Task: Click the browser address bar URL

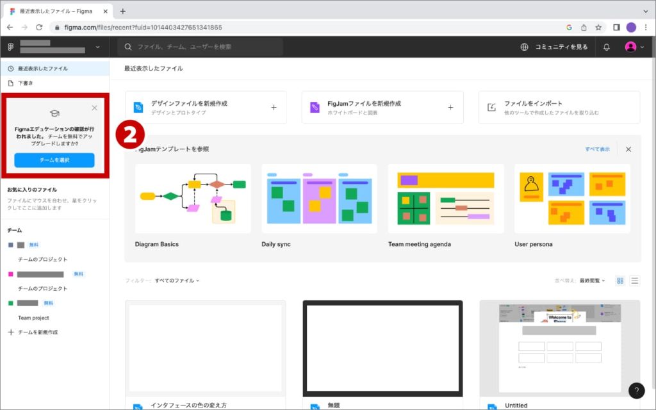Action: [x=143, y=28]
